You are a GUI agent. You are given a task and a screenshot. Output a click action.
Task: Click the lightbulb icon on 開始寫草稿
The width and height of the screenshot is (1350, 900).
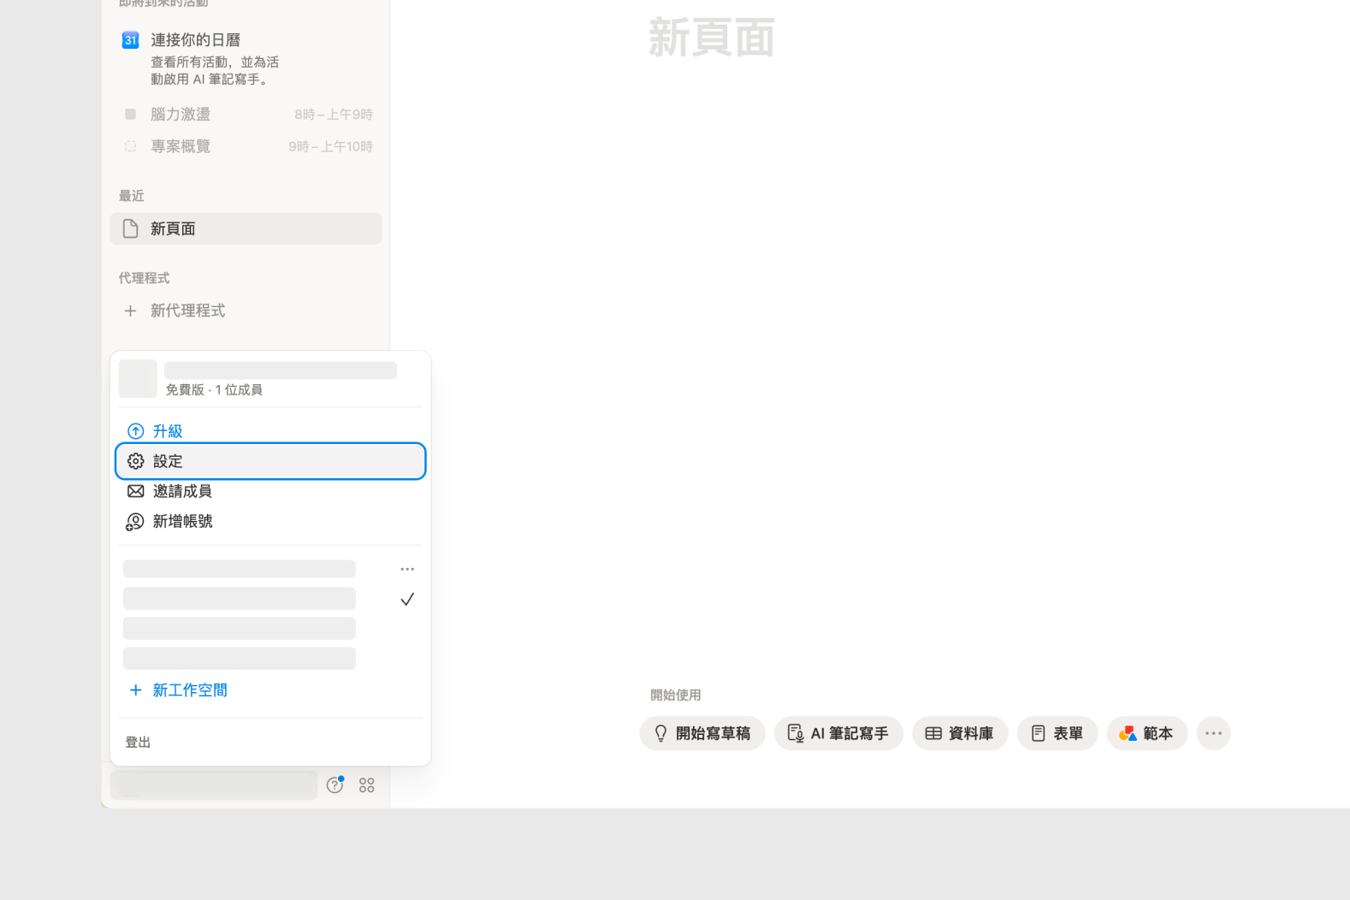pos(660,733)
